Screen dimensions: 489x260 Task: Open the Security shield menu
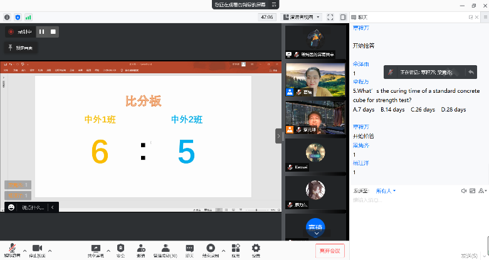coord(120,250)
